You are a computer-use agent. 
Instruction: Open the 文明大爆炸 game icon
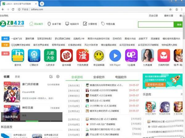coord(150,107)
